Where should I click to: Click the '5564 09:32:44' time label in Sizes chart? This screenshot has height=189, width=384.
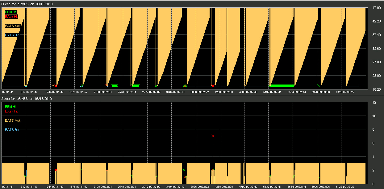[297, 187]
